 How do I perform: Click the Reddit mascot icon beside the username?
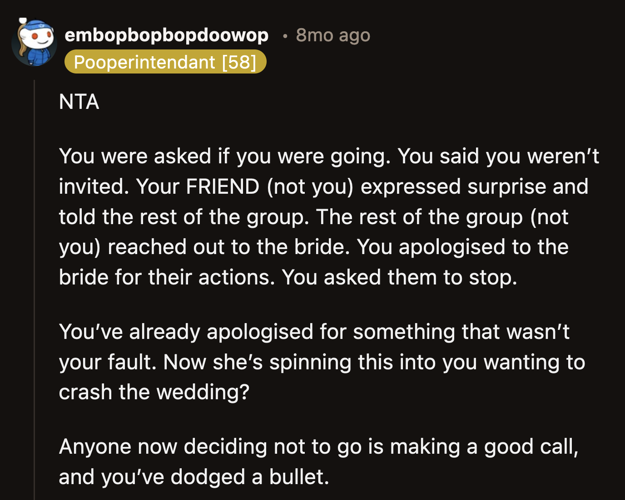[x=35, y=42]
